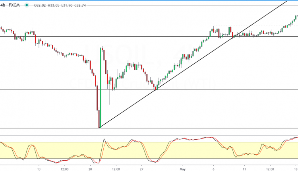Click the low price value L31.90

[67, 6]
